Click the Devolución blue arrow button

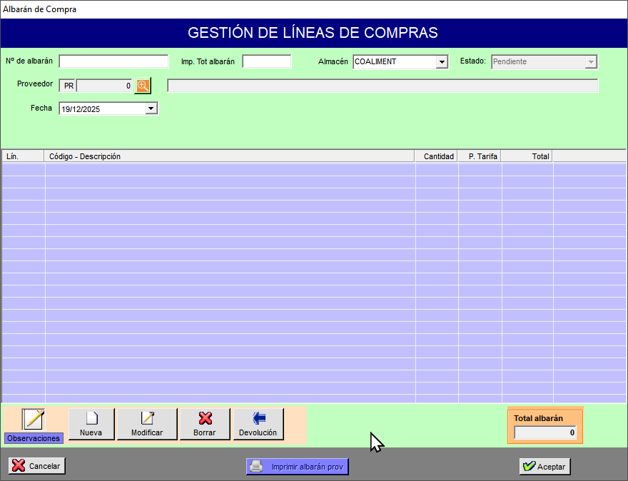[x=258, y=424]
